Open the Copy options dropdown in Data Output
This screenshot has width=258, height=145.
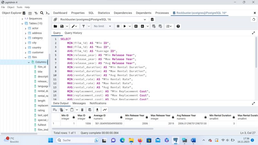pos(66,110)
